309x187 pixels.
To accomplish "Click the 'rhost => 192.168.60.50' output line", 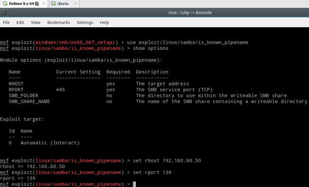I will [32, 167].
